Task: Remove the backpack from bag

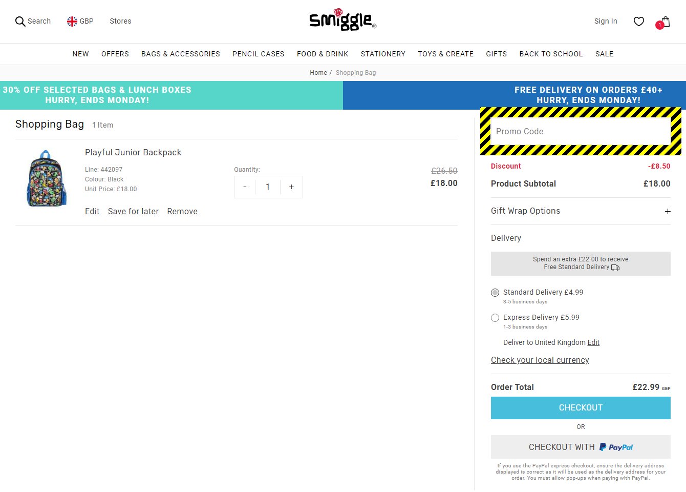Action: (182, 211)
